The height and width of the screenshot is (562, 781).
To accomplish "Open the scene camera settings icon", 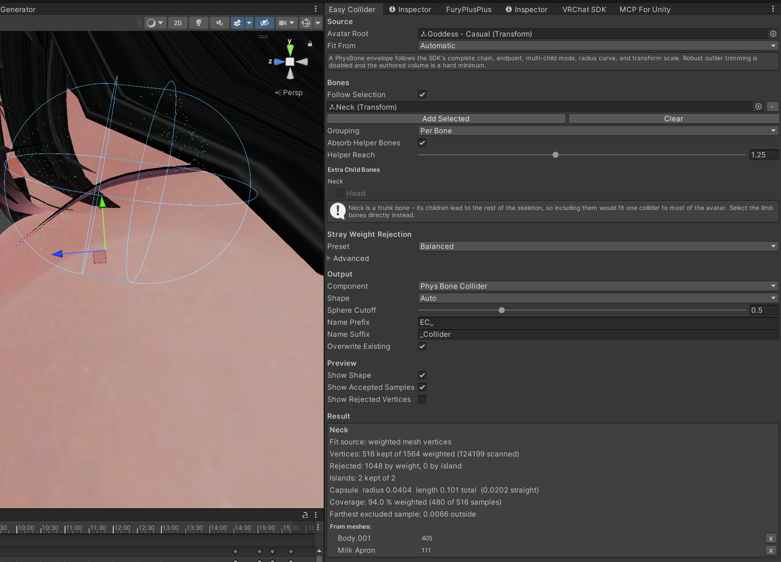I will pyautogui.click(x=283, y=23).
